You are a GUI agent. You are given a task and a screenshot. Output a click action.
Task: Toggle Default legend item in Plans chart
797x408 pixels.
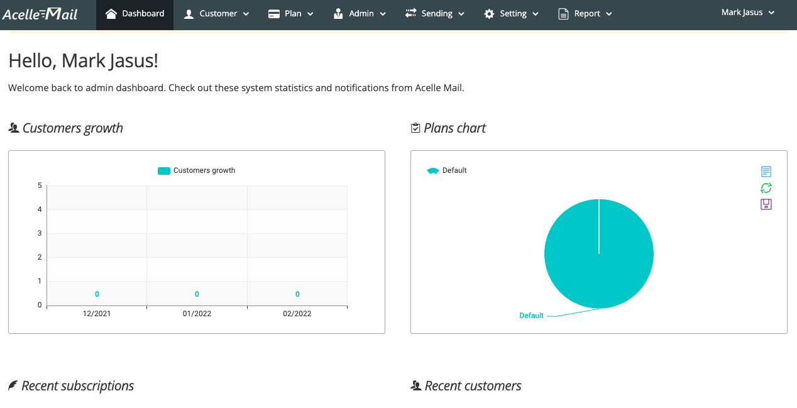(x=446, y=170)
